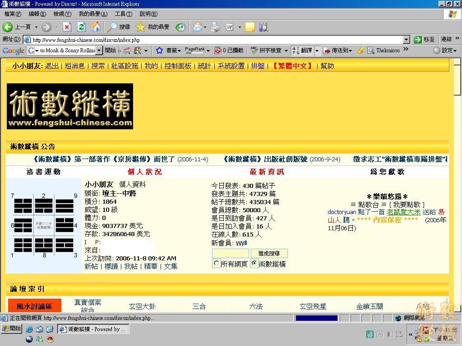Click the Windows 開始 Start button

[x=12, y=329]
